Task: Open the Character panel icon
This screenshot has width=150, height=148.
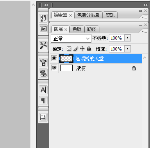Action: click(x=43, y=90)
